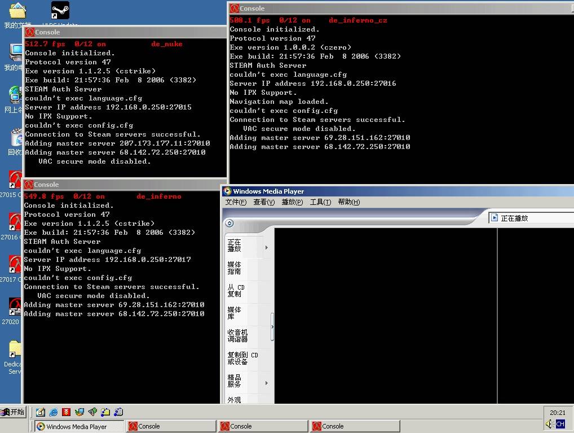Toggle the menu bar auto-hide round button
The width and height of the screenshot is (574, 433).
pyautogui.click(x=229, y=223)
